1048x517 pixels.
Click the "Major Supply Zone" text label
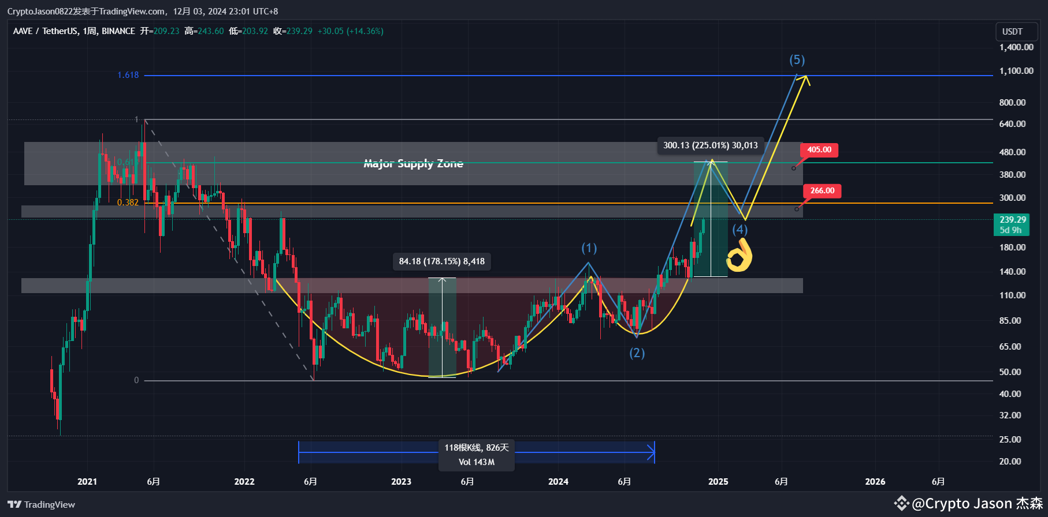pos(413,163)
